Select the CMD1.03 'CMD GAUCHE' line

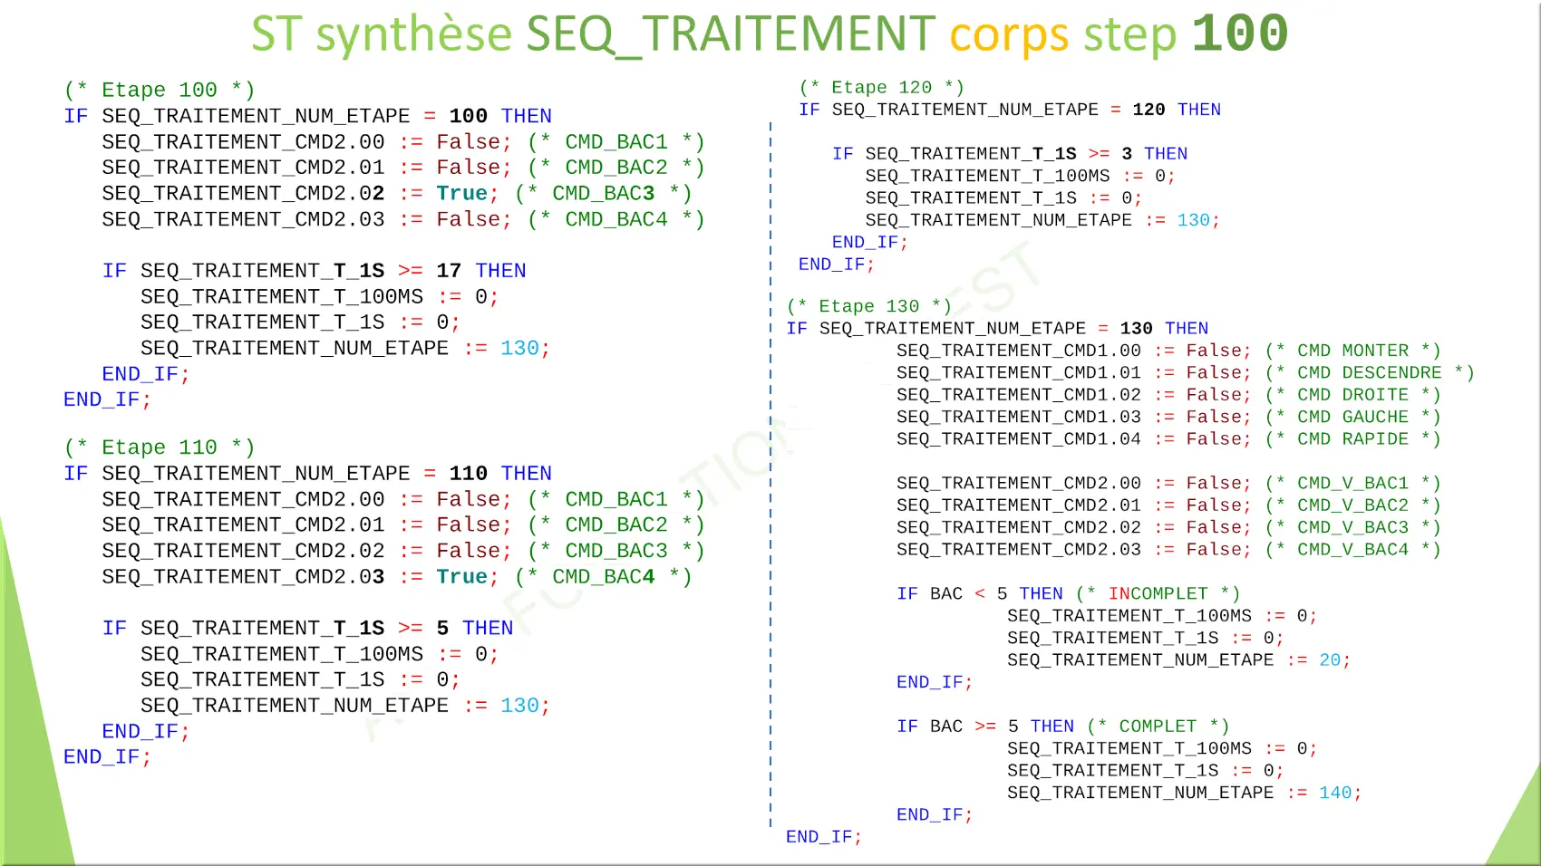pyautogui.click(x=1168, y=418)
